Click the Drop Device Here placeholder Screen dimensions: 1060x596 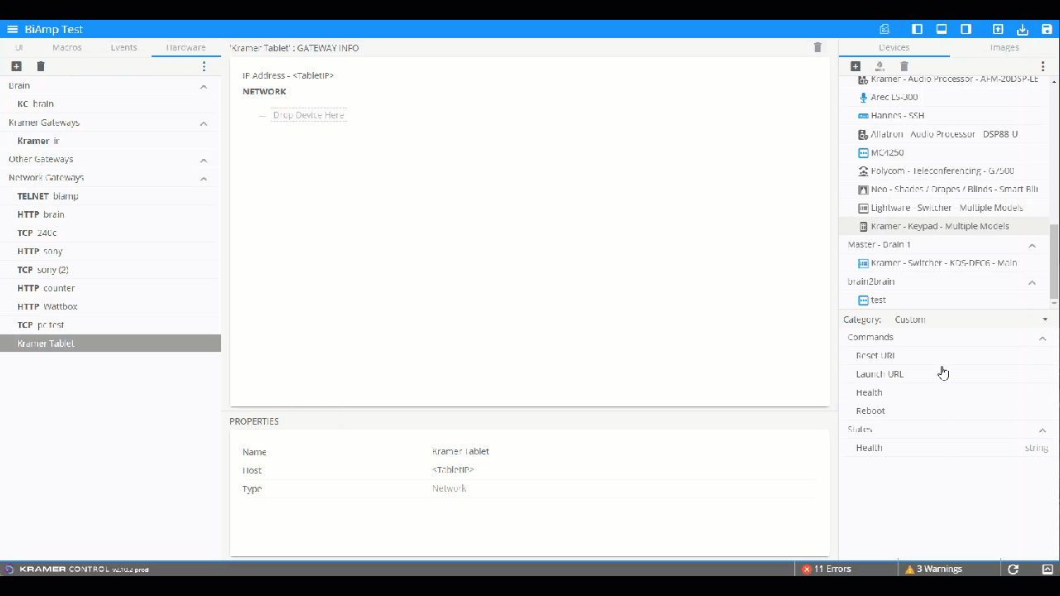click(308, 115)
